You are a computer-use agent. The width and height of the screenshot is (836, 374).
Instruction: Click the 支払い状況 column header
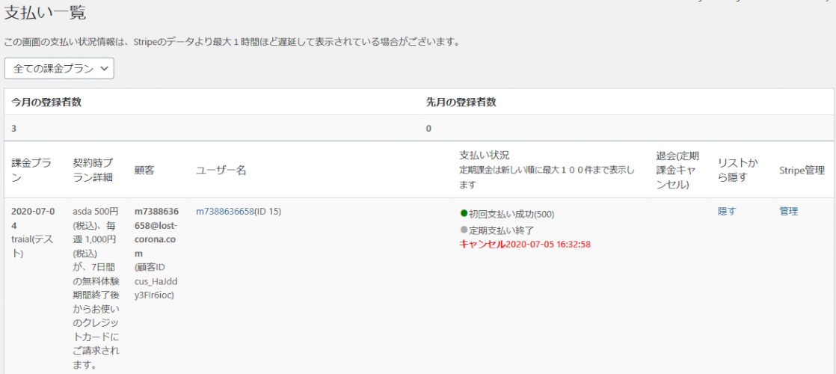click(484, 156)
